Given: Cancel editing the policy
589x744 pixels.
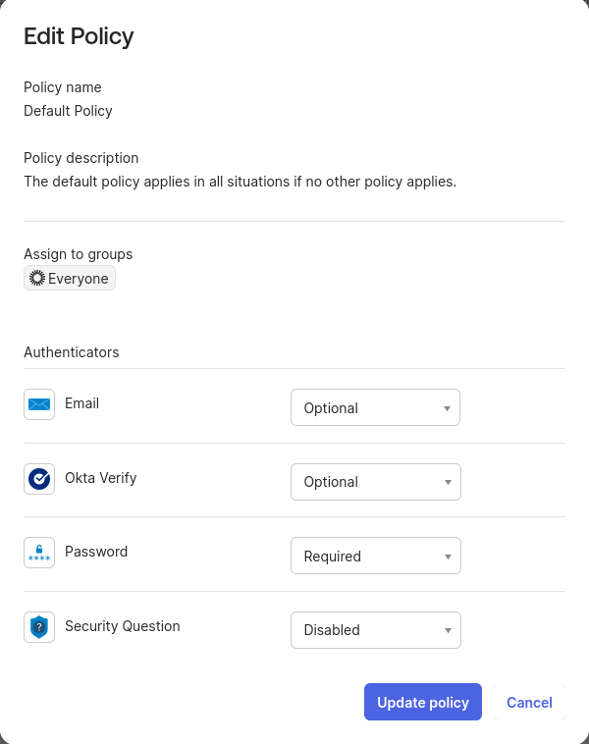Looking at the screenshot, I should coord(529,702).
